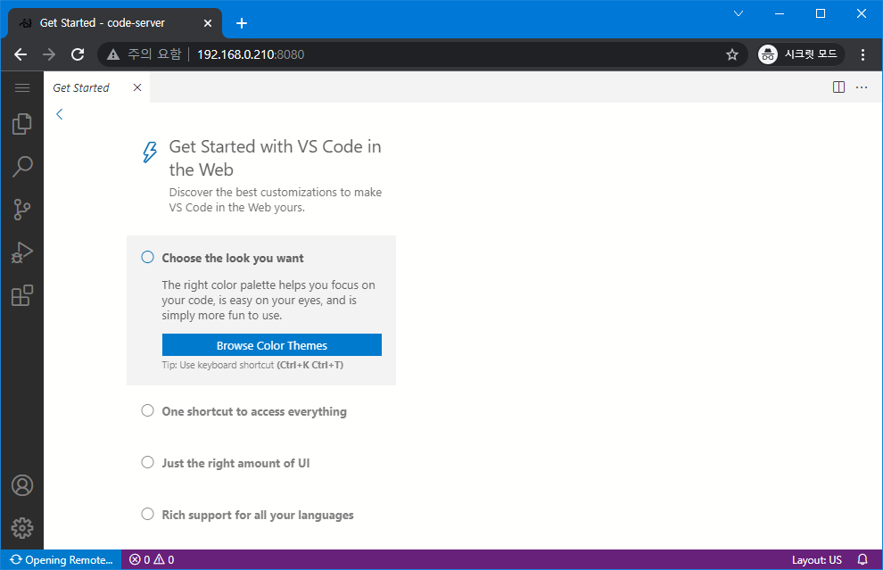This screenshot has width=883, height=570.
Task: Open the Manage gear menu
Action: tap(22, 528)
